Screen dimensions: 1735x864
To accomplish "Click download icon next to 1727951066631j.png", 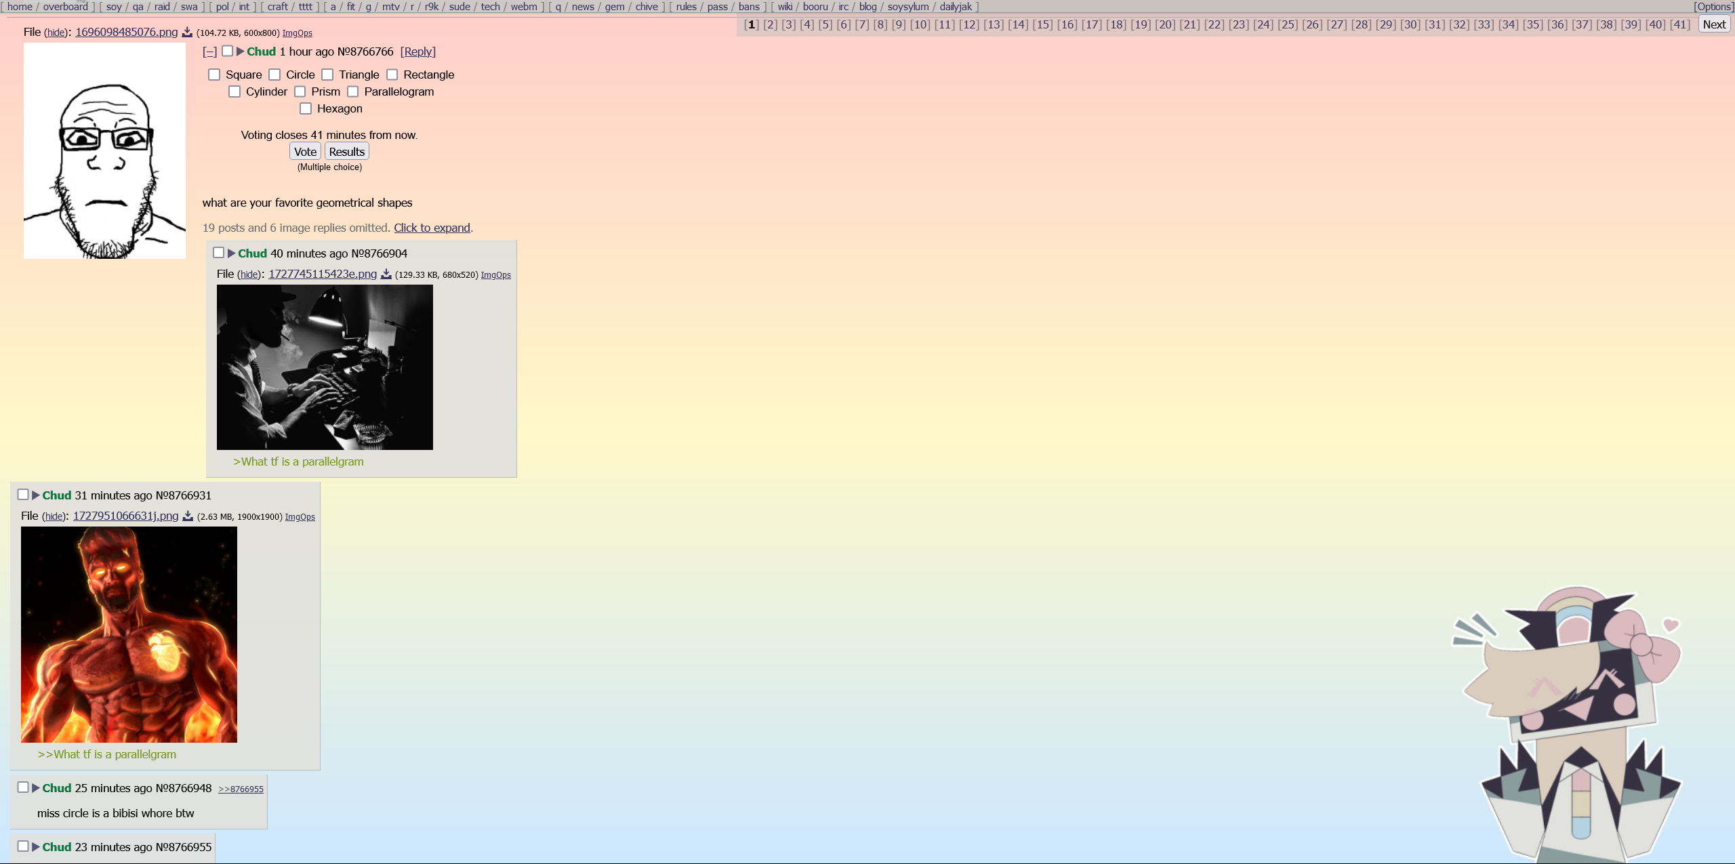I will (188, 516).
